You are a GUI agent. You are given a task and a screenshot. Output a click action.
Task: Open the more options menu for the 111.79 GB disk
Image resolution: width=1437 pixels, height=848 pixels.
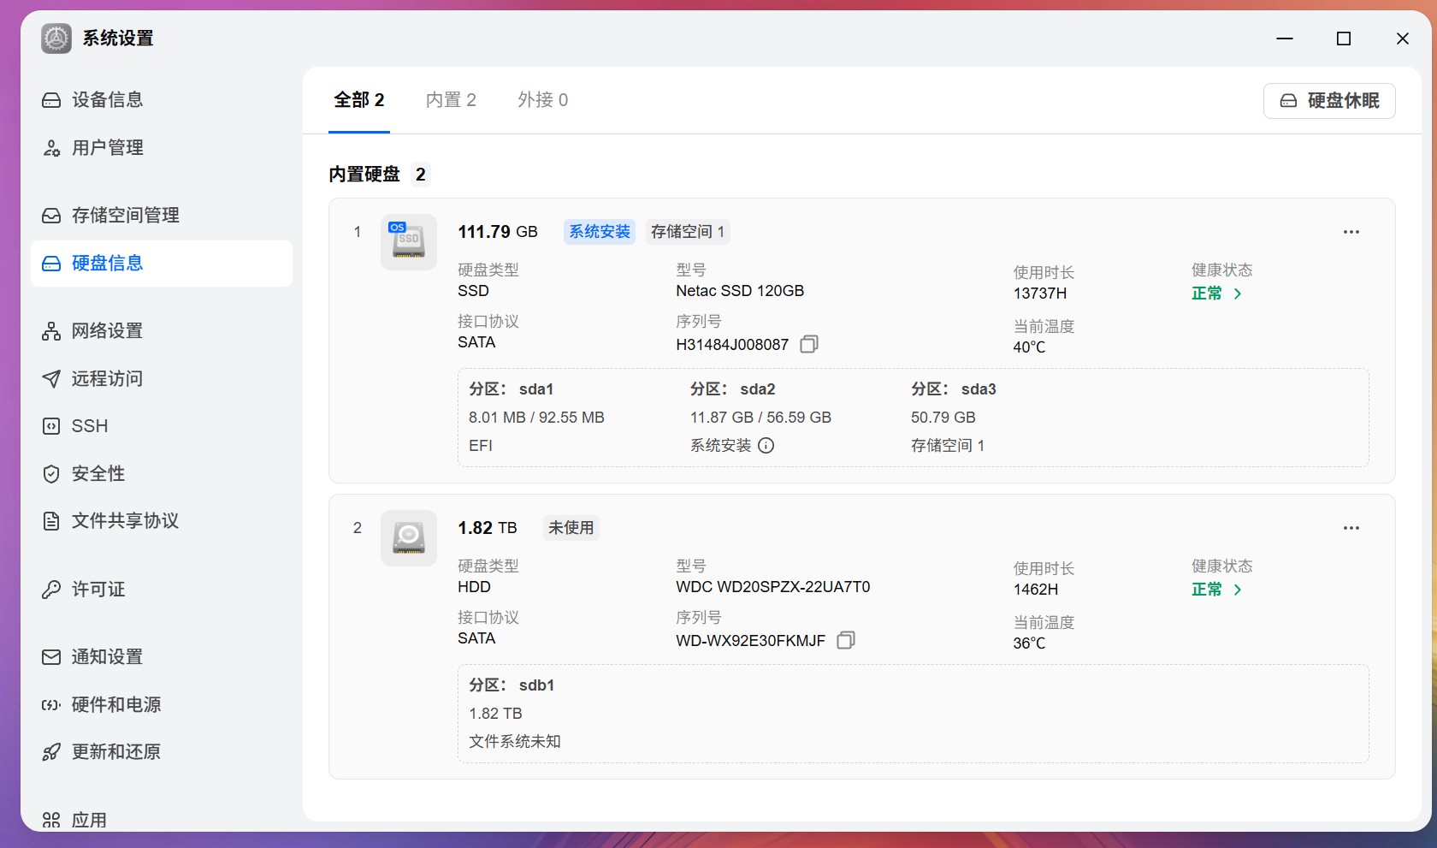(1351, 232)
